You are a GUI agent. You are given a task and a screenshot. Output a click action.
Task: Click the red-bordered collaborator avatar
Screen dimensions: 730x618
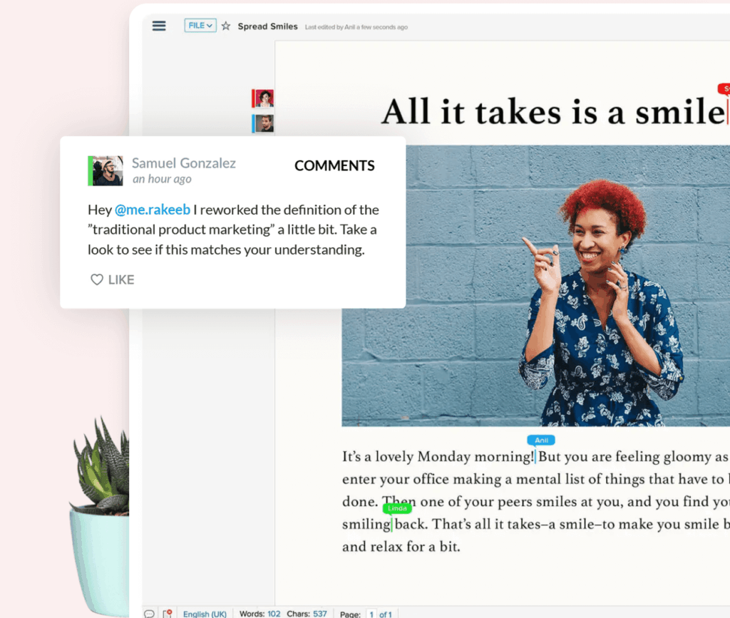(264, 98)
